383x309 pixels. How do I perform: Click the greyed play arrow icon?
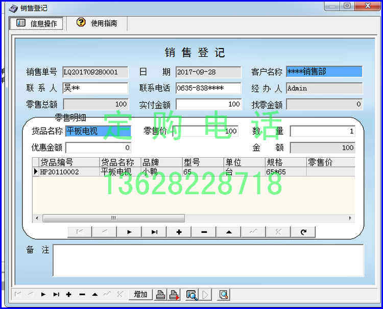[x=205, y=295]
